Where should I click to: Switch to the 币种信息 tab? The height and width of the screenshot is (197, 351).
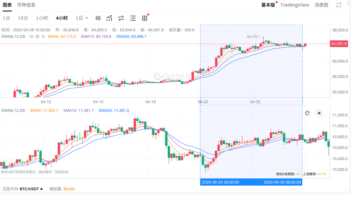point(26,5)
